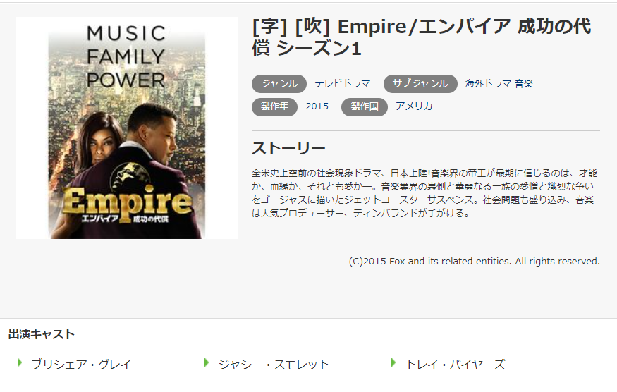
Task: Open the アメリカ production country link
Action: click(414, 106)
